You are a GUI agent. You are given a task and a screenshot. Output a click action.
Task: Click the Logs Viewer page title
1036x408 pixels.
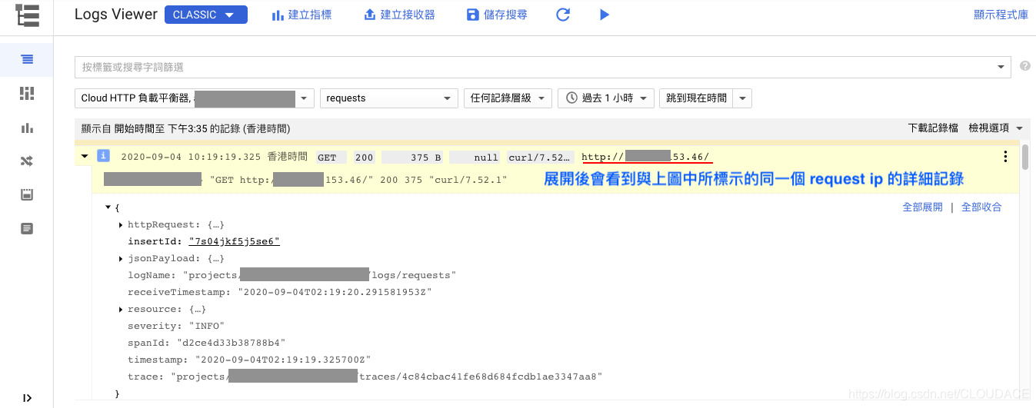point(116,15)
